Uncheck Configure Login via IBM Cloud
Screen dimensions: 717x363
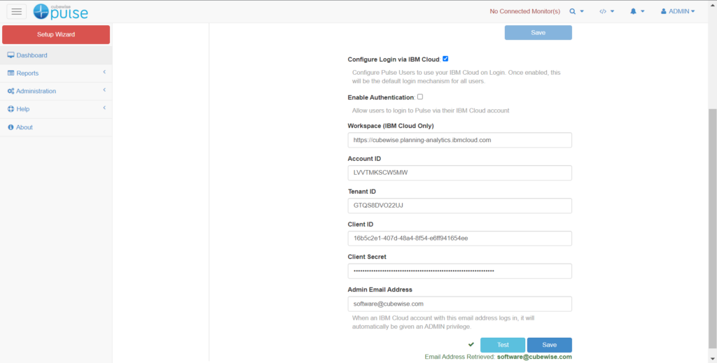click(445, 59)
